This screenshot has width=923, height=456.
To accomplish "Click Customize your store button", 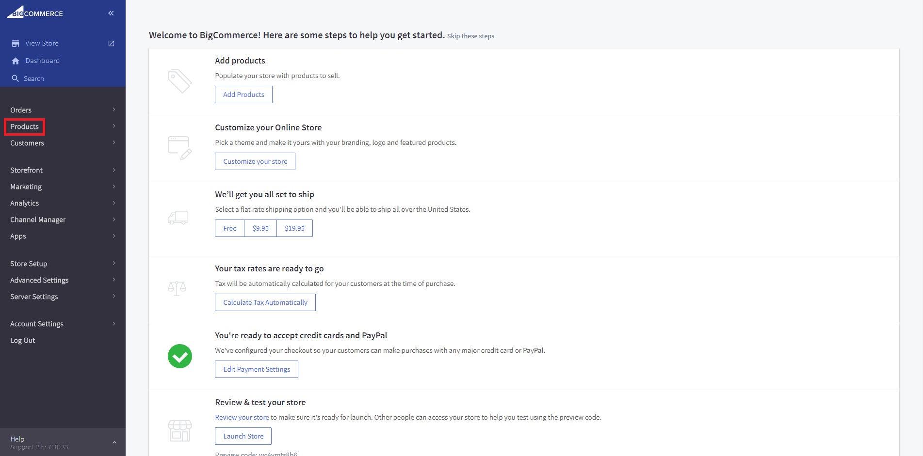I will click(255, 161).
